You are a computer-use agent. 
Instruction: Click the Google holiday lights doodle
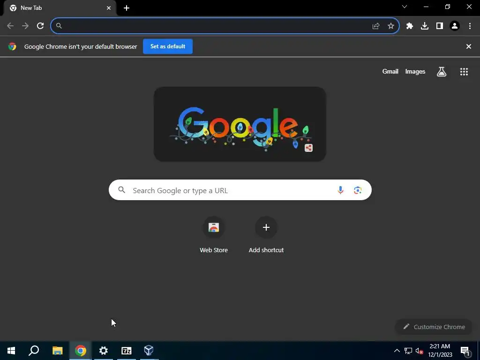pyautogui.click(x=240, y=124)
